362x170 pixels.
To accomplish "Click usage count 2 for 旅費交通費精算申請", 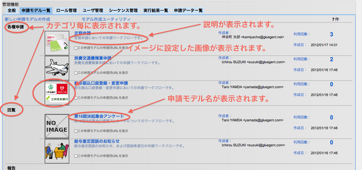I will 332,59.
